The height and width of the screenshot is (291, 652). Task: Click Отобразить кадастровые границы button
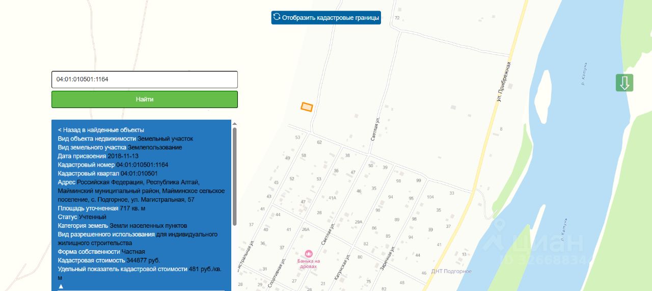pos(326,17)
